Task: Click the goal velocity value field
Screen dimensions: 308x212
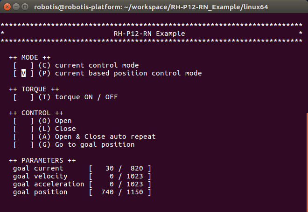Action: pyautogui.click(x=112, y=176)
